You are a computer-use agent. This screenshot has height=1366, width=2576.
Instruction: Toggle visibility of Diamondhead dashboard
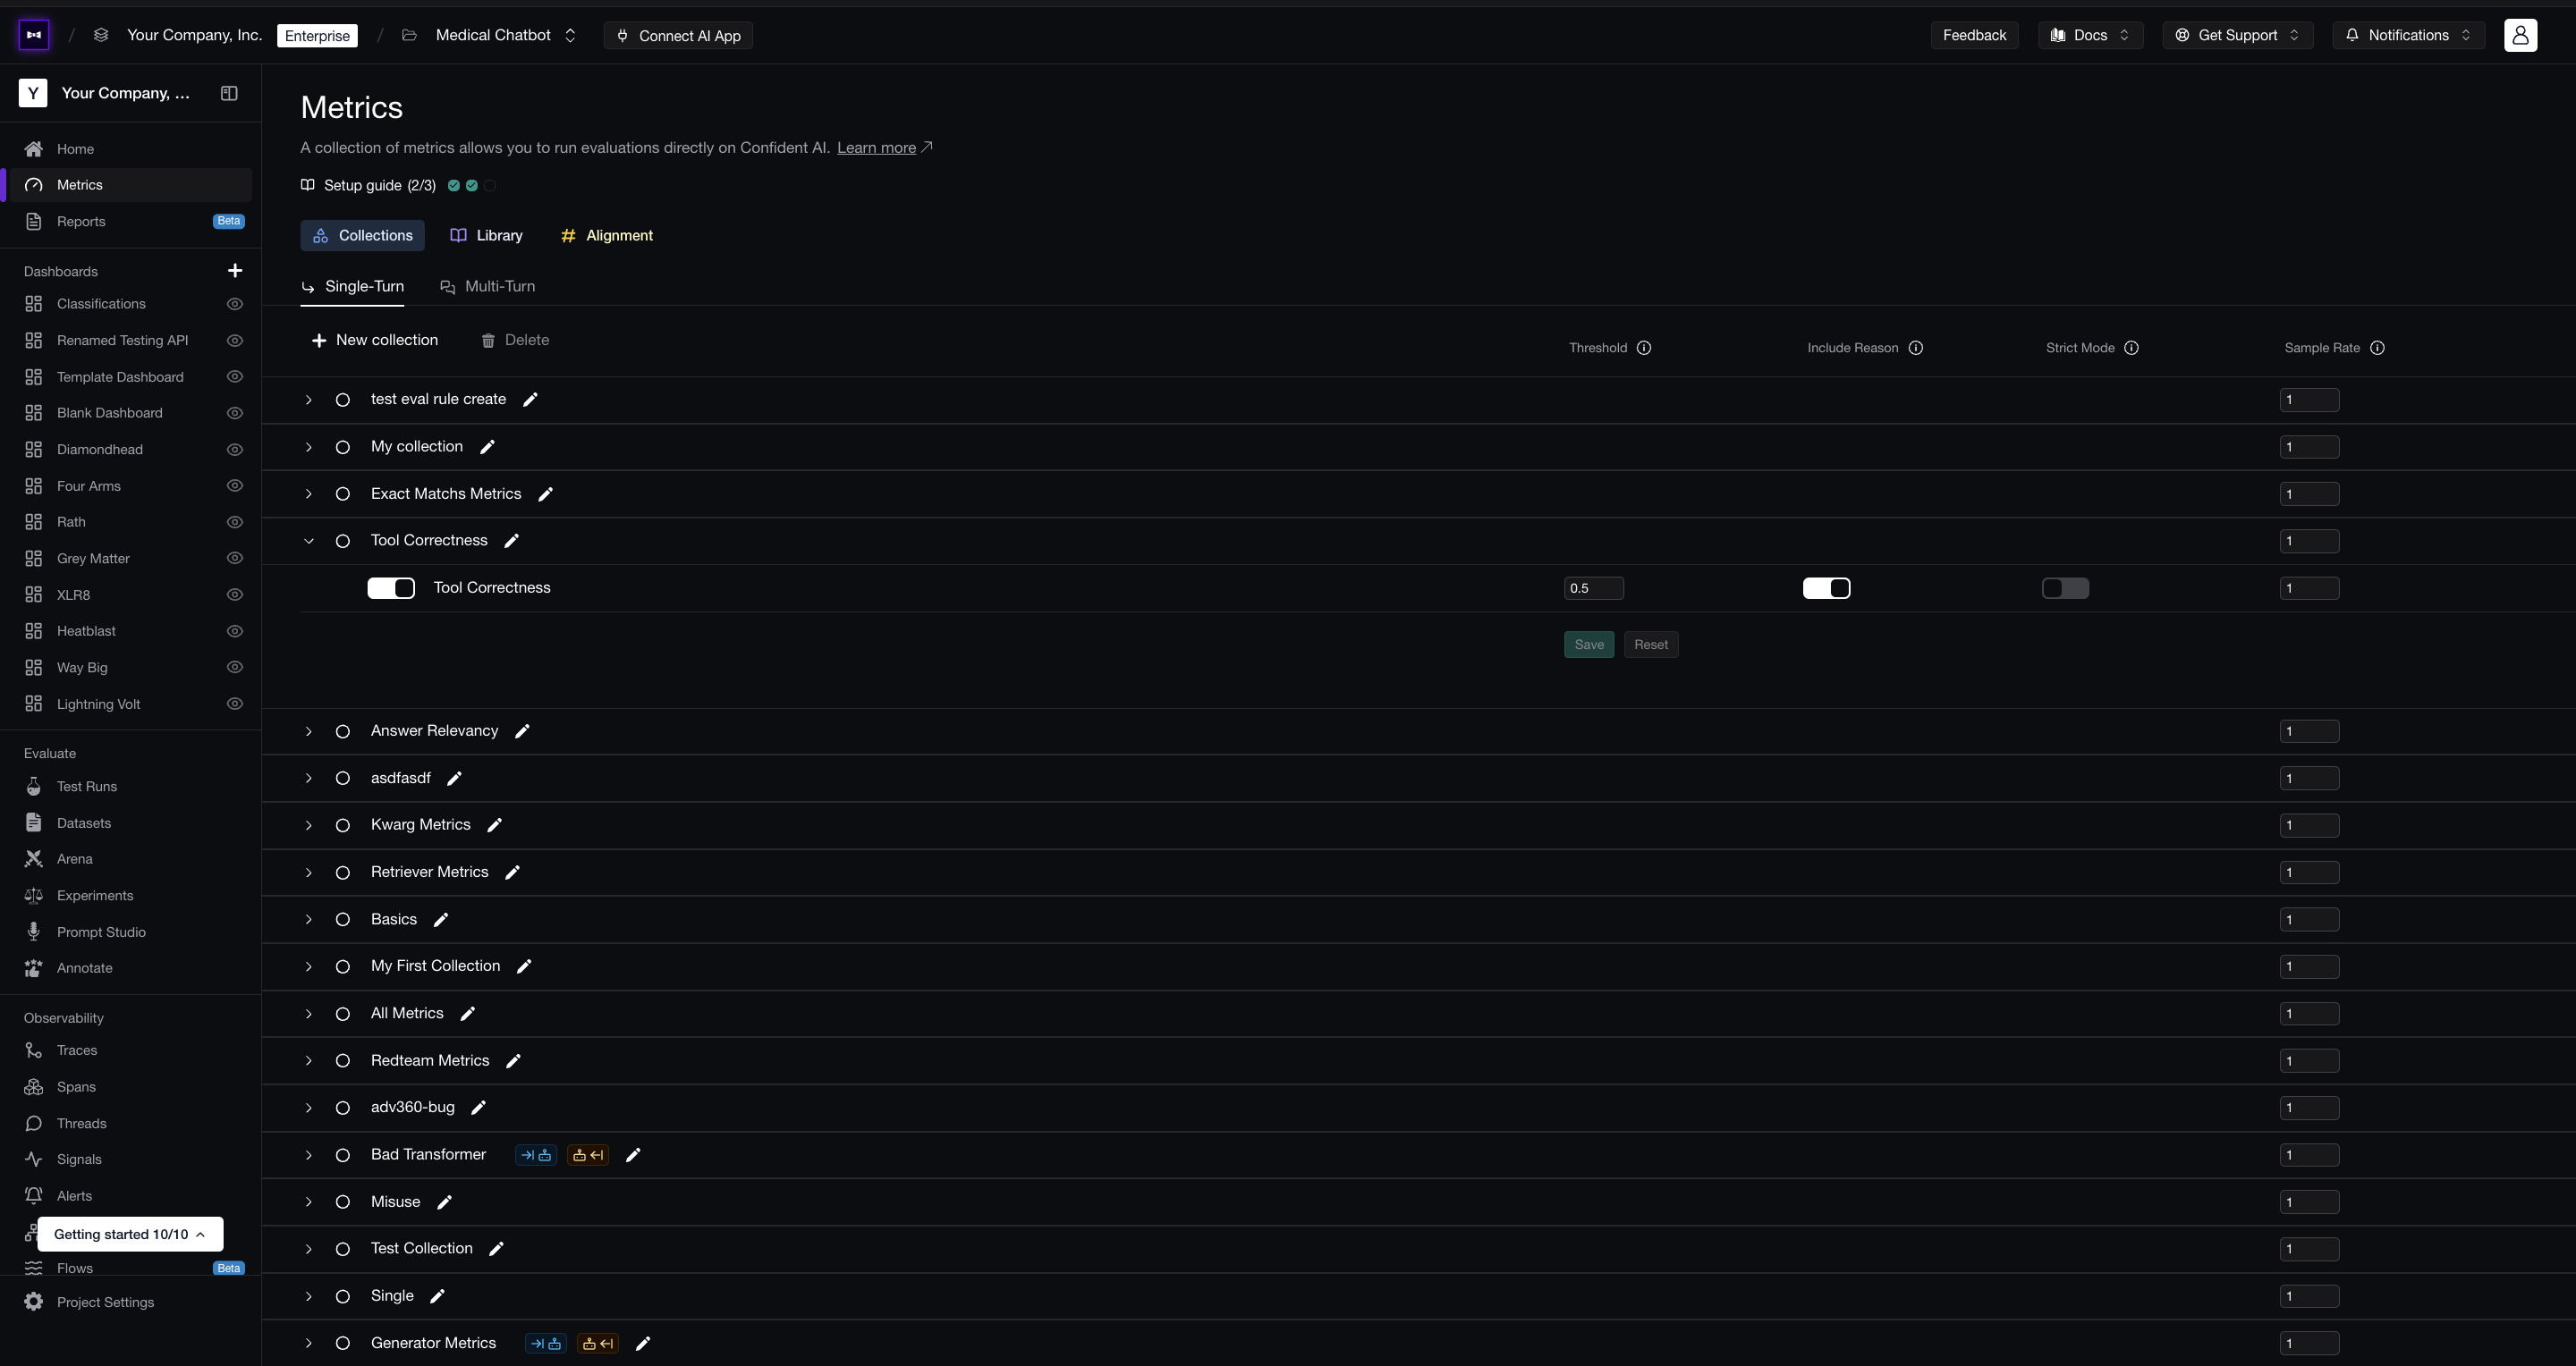tap(235, 450)
